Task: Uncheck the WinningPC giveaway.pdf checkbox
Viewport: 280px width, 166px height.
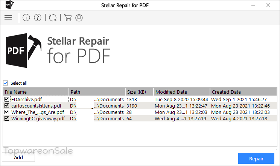Action: 7,118
